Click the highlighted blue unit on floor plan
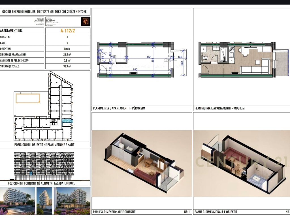The height and width of the screenshot is (218, 290). (67, 121)
